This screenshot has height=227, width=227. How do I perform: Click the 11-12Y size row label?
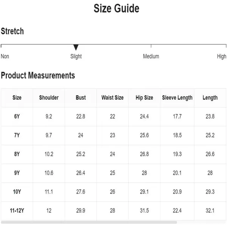(x=17, y=210)
